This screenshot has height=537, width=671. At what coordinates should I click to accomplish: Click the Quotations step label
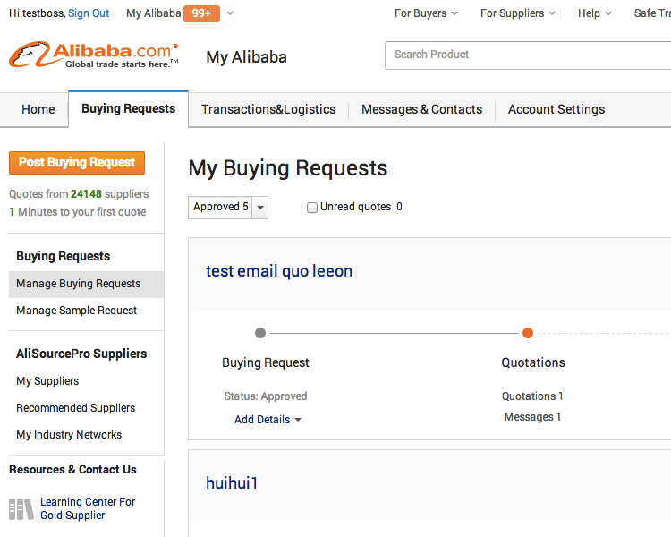point(533,362)
